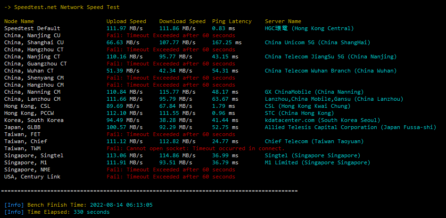Select the 'Ping Latency' column header
Screen dimensions: 446x218
pyautogui.click(x=232, y=21)
